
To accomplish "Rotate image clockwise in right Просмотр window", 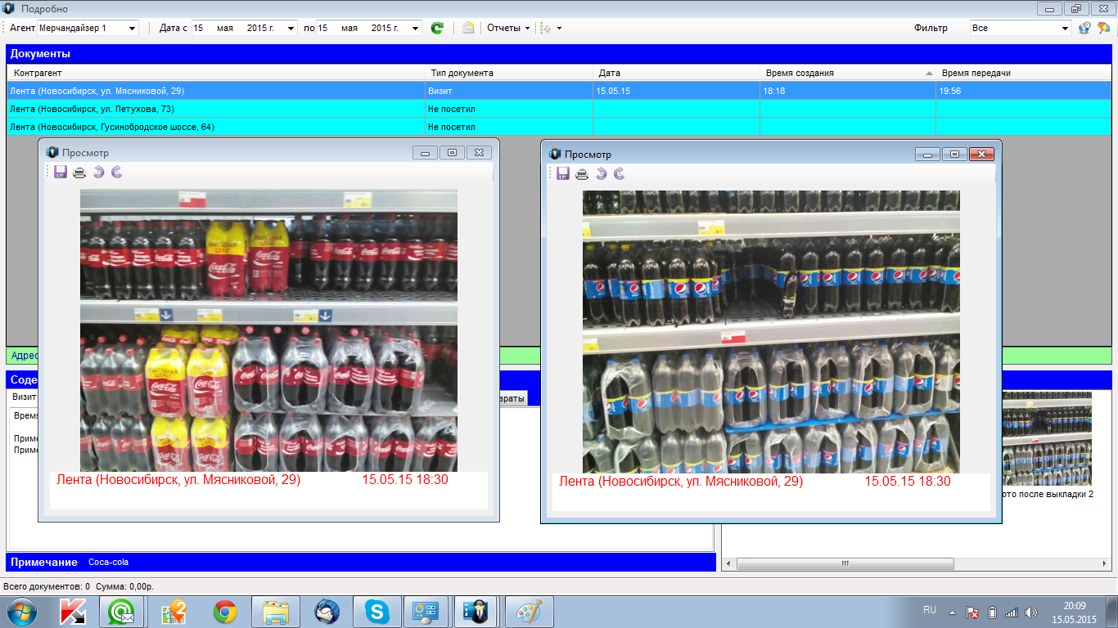I will [x=620, y=173].
